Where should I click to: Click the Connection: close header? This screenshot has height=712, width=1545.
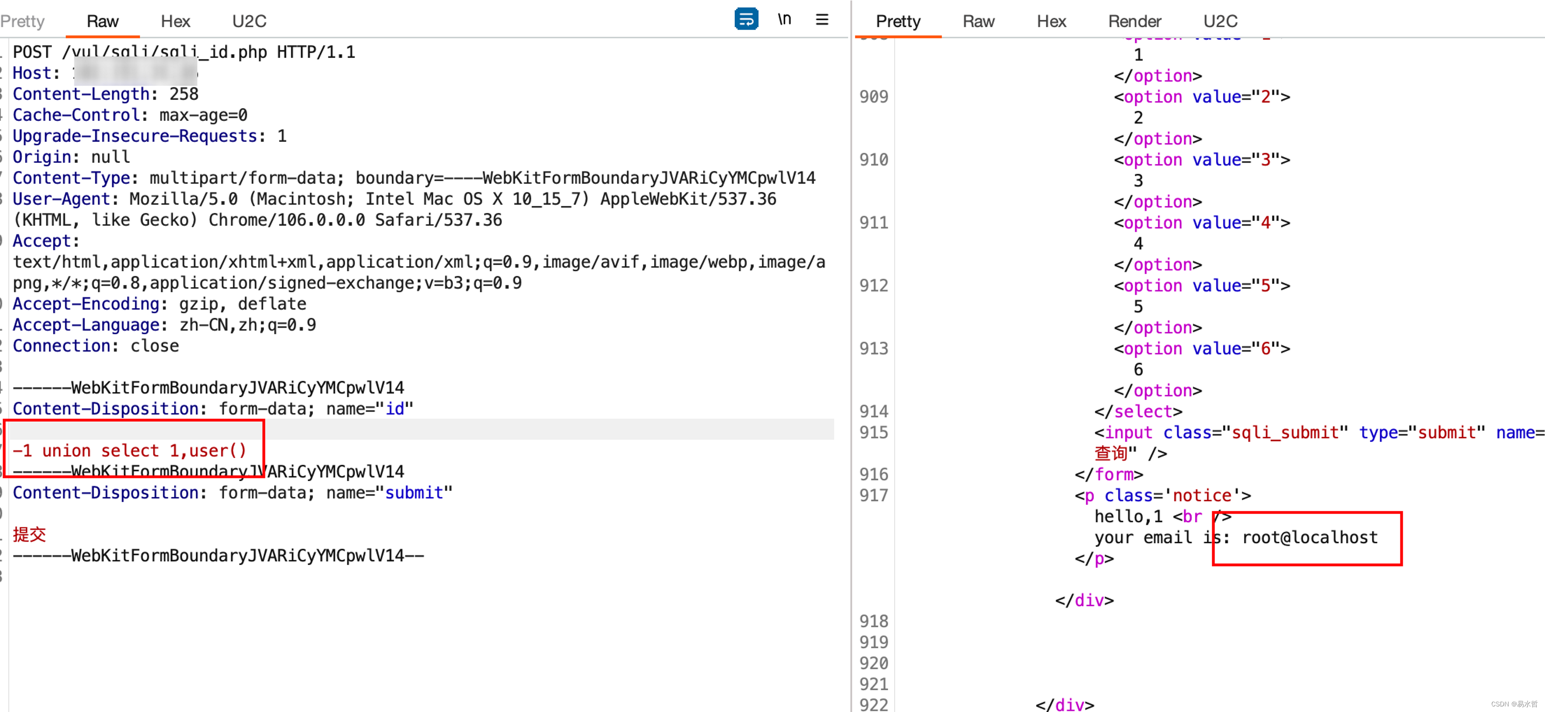tap(96, 346)
